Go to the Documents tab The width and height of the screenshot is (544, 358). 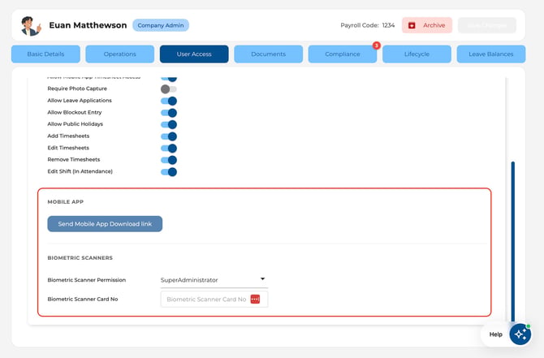(x=268, y=54)
